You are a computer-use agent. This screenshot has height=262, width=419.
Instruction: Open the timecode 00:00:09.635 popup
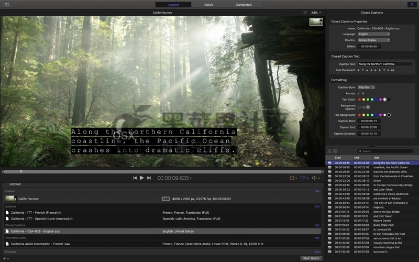coord(174,178)
